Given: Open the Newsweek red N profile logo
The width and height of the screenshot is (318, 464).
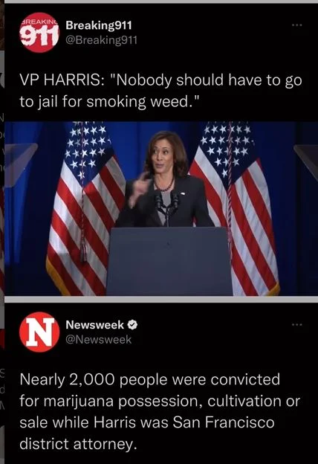Looking at the screenshot, I should (39, 332).
